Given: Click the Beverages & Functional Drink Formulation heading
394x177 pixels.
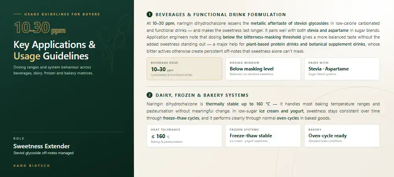Looking at the screenshot, I should tap(221, 15).
